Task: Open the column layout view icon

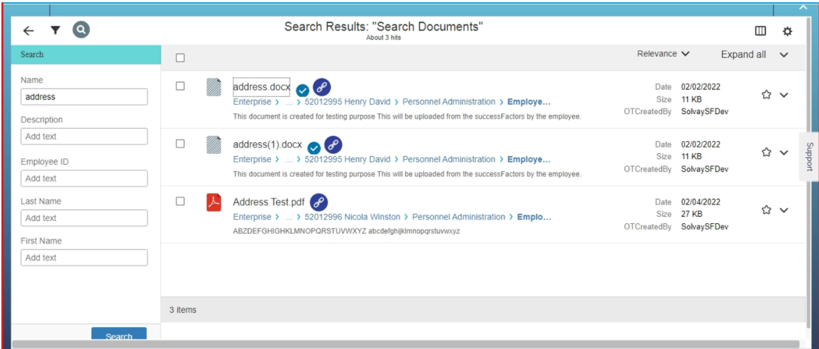Action: [760, 31]
